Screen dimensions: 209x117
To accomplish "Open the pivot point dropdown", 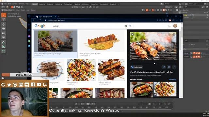I will (x=84, y=7).
